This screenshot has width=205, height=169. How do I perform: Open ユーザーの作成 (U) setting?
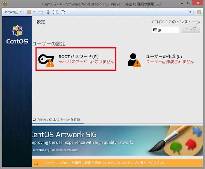click(x=161, y=59)
